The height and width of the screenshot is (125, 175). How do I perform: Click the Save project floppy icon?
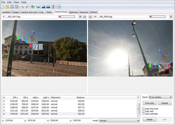point(12,7)
